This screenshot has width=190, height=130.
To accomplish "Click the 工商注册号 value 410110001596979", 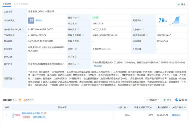I will pyautogui.click(x=37, y=35).
